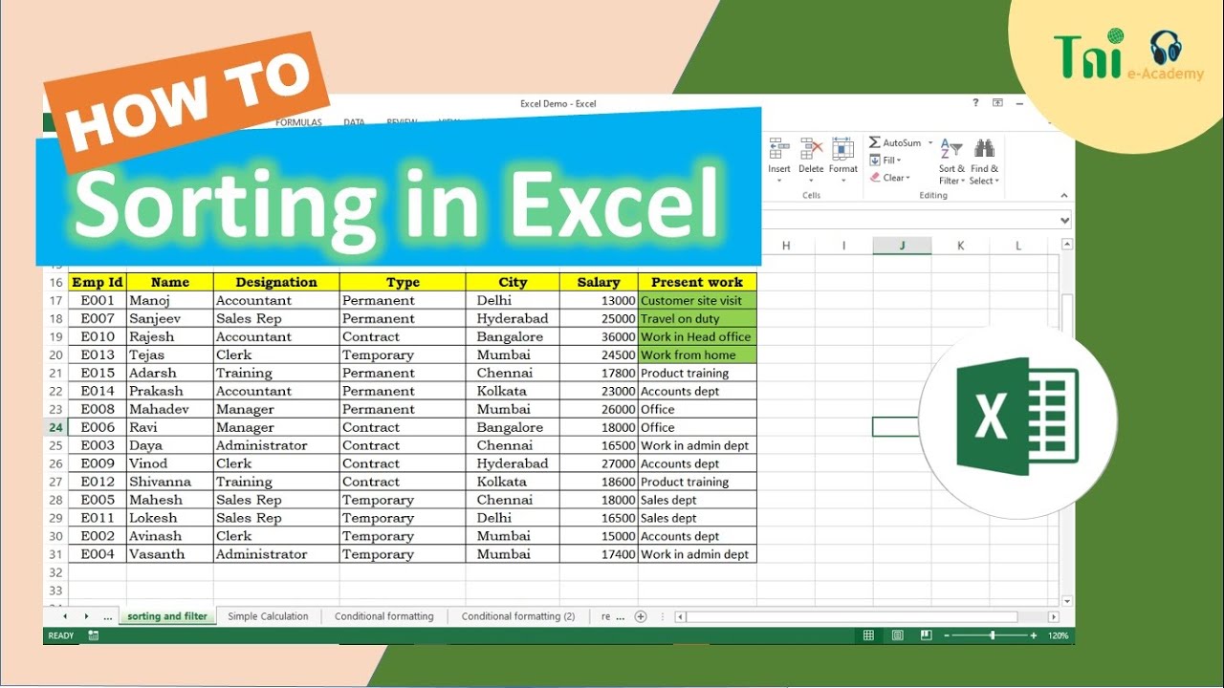
Task: Open the Fill tool in Editing group
Action: point(885,161)
